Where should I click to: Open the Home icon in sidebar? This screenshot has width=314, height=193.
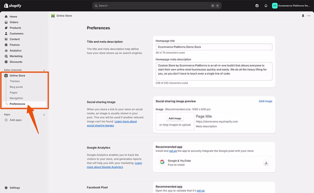(x=6, y=17)
